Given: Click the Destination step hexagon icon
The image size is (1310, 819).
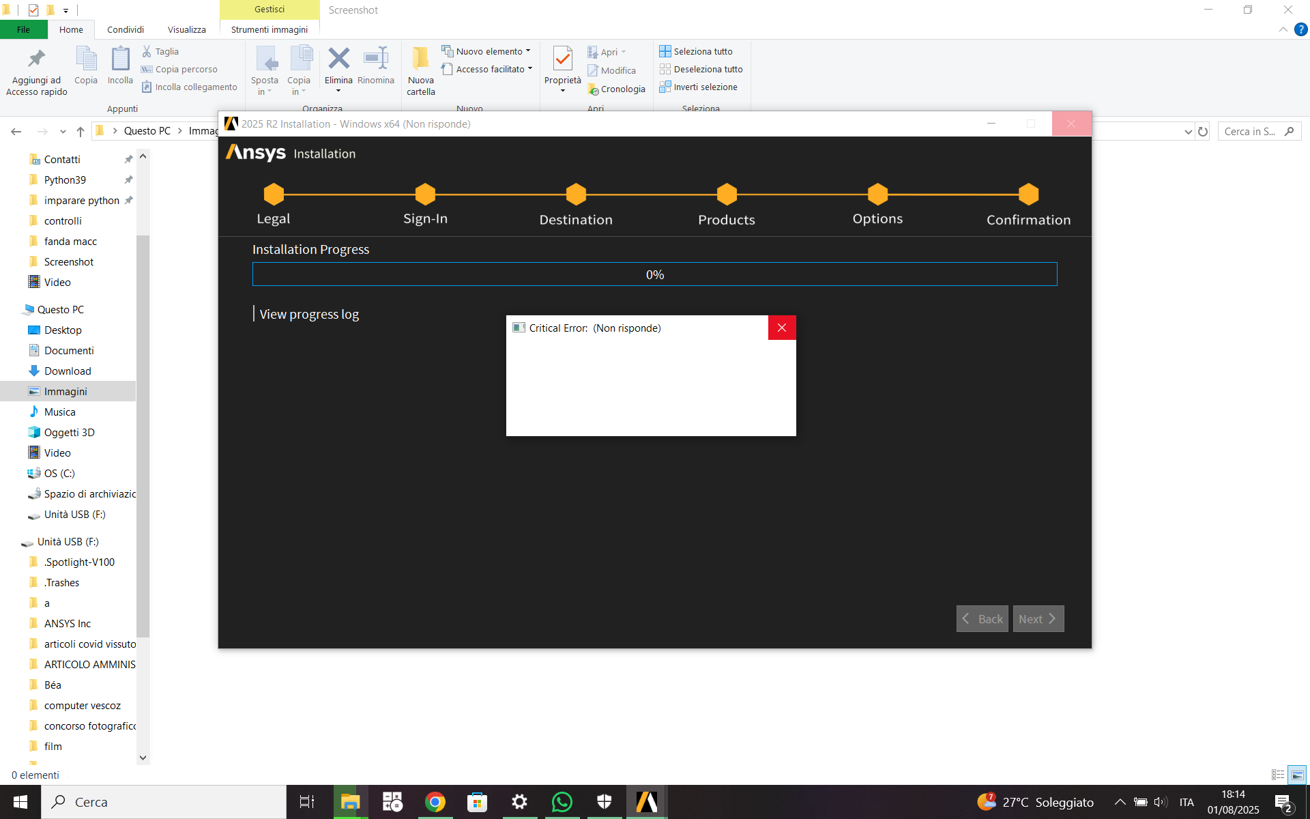Looking at the screenshot, I should [576, 195].
